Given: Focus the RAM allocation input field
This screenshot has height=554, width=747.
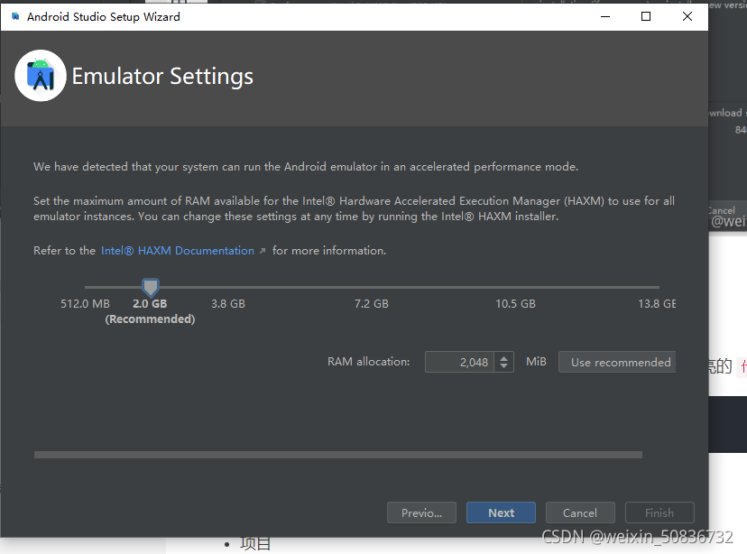Looking at the screenshot, I should (x=460, y=362).
